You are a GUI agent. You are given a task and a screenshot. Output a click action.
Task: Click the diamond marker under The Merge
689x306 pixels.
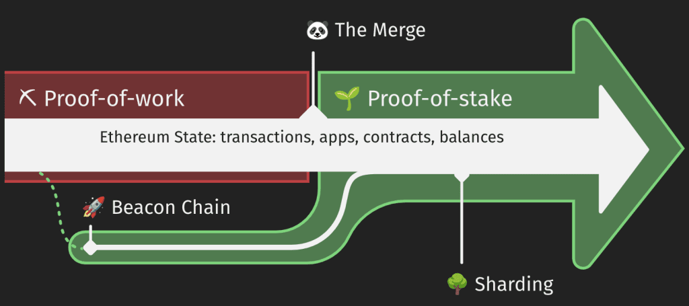314,112
